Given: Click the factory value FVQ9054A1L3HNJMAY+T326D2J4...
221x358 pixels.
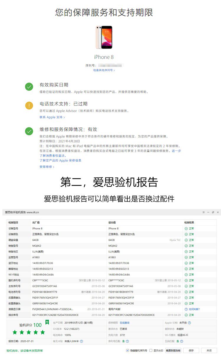Looking at the screenshot, I should pyautogui.click(x=53, y=309).
